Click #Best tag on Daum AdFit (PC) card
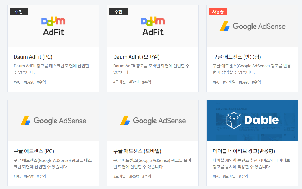Screen dimensions: 302x189 click(28, 82)
